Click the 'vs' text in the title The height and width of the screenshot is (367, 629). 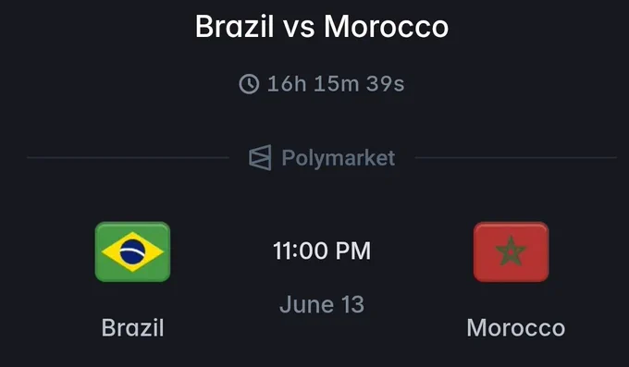tap(299, 29)
